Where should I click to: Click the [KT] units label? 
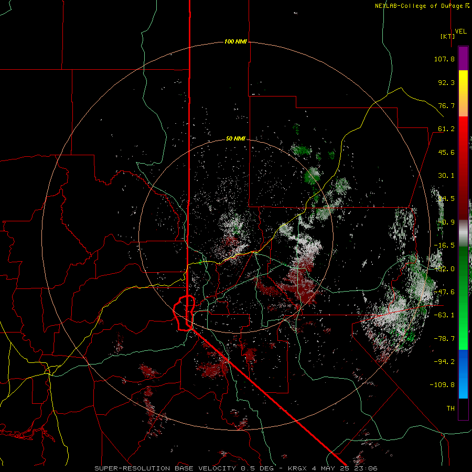tap(448, 36)
